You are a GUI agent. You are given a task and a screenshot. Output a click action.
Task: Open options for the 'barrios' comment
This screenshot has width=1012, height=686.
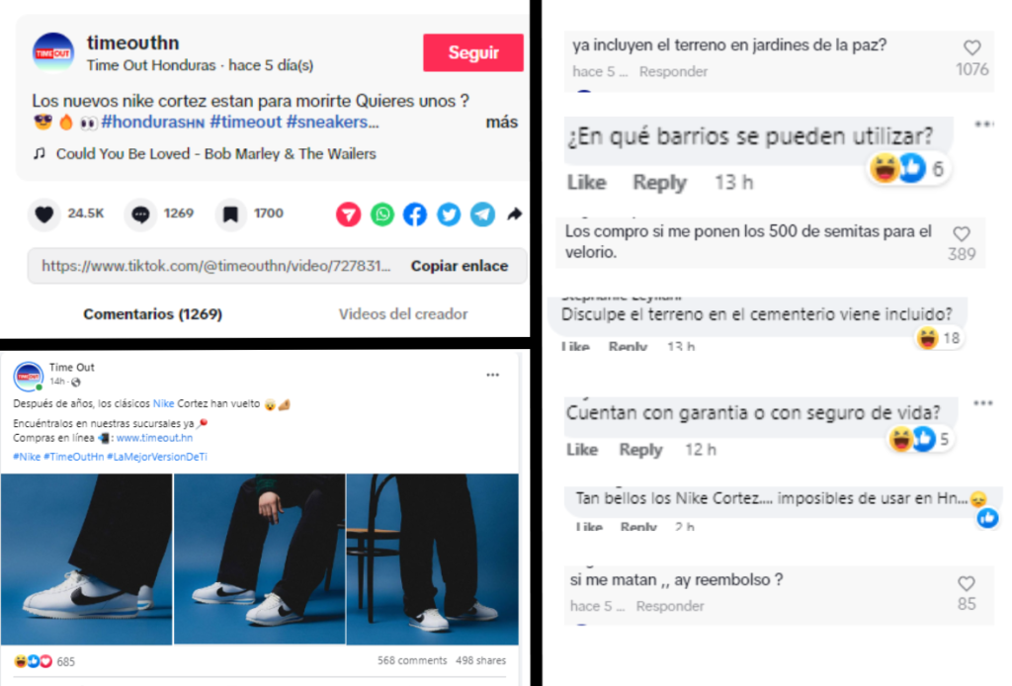[983, 124]
